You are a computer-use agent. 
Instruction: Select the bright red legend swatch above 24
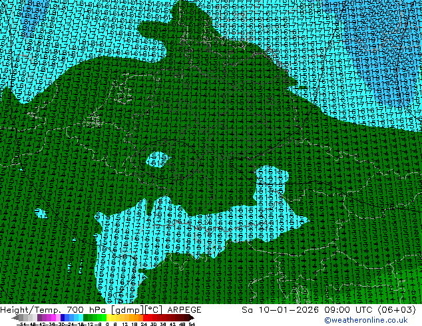(145, 317)
